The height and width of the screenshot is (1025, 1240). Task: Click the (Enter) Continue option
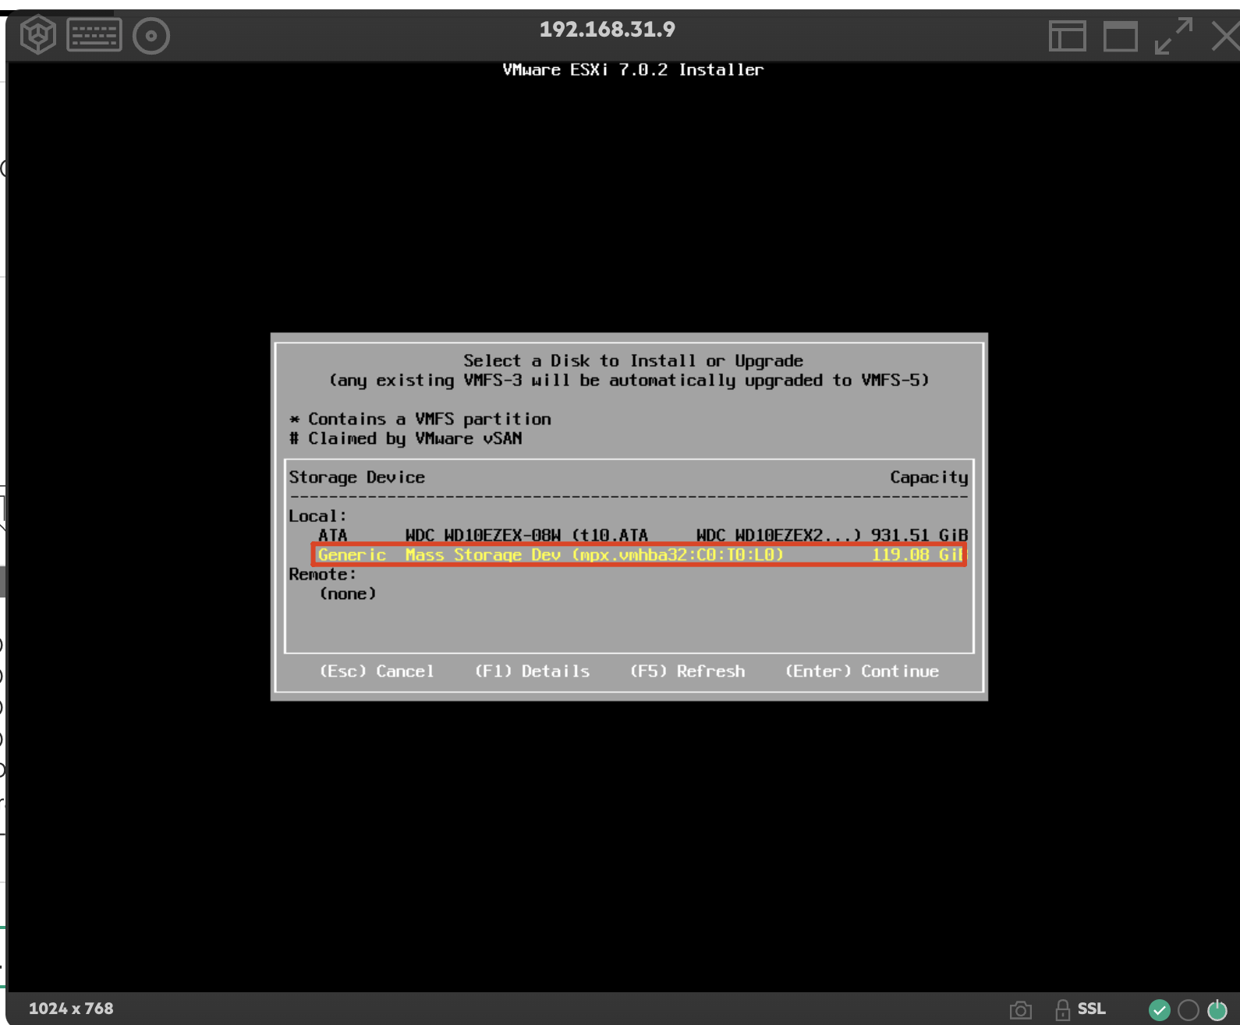point(862,671)
